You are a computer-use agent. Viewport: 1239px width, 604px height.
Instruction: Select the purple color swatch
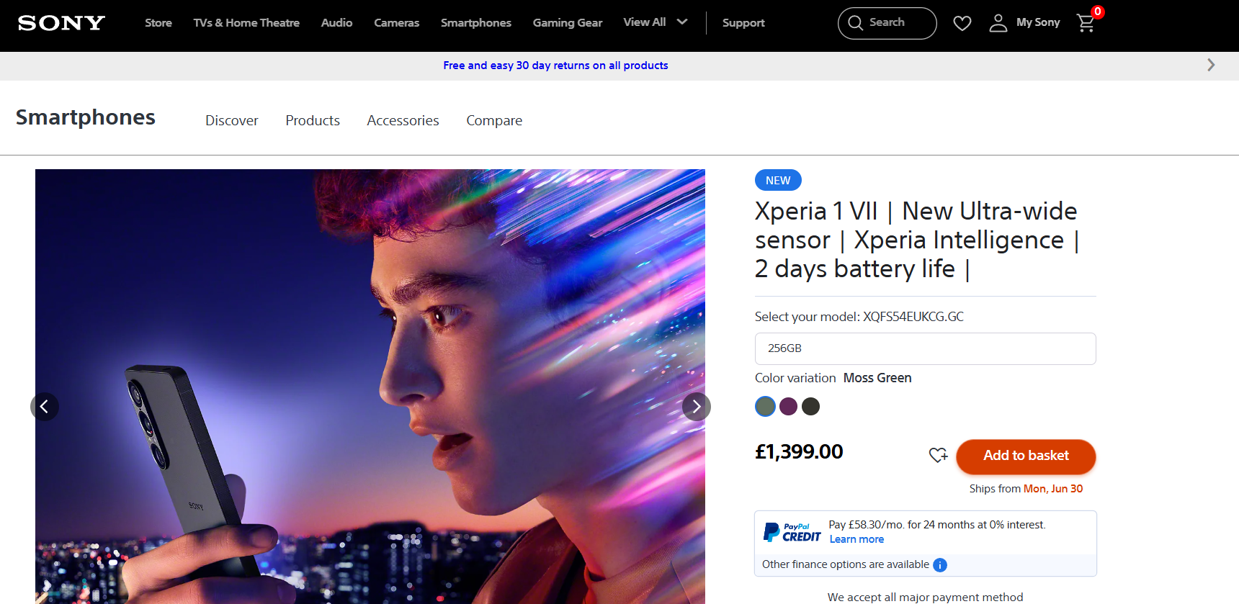pos(788,407)
